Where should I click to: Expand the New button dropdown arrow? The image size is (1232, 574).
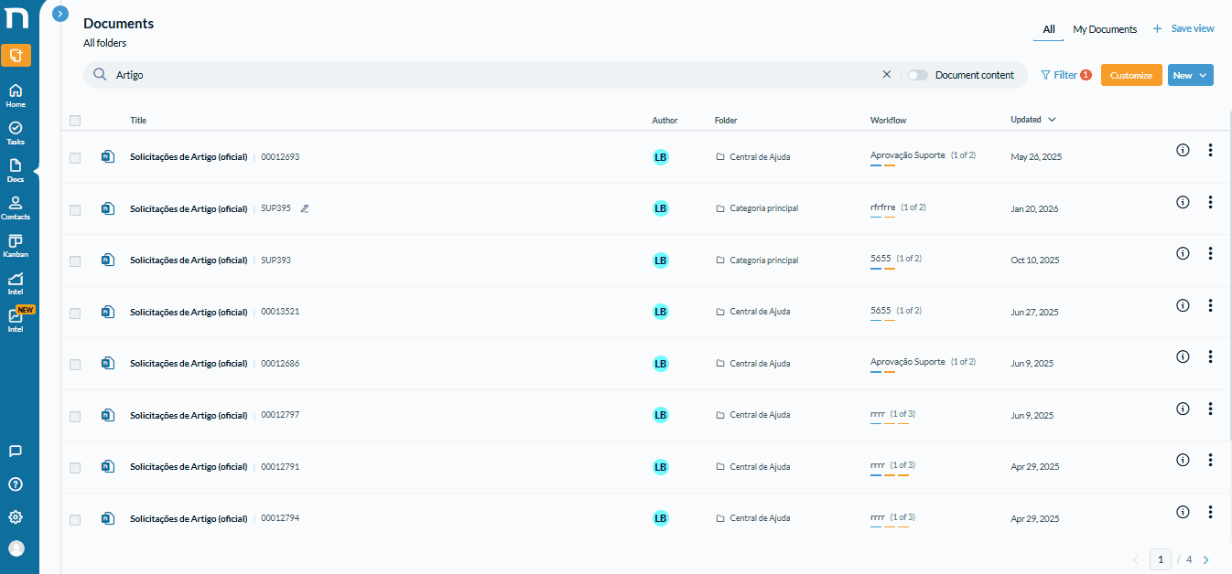point(1203,75)
